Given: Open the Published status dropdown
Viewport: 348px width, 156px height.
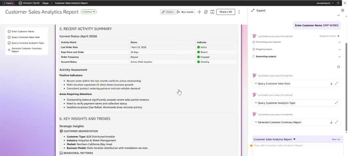Looking at the screenshot, I should click(89, 12).
